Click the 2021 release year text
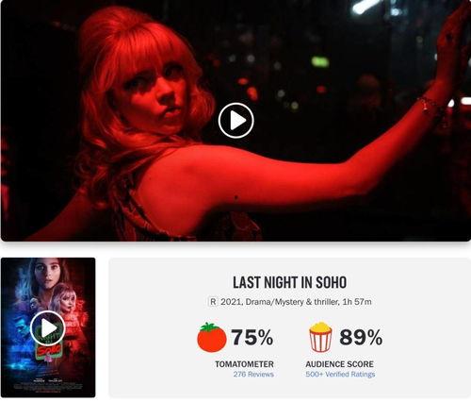This screenshot has height=402, width=471. click(x=231, y=302)
